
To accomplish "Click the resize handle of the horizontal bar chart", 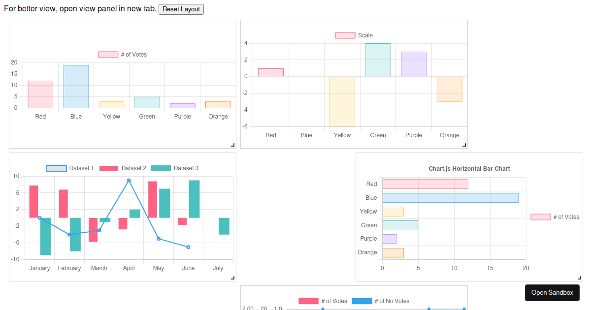I will point(580,279).
